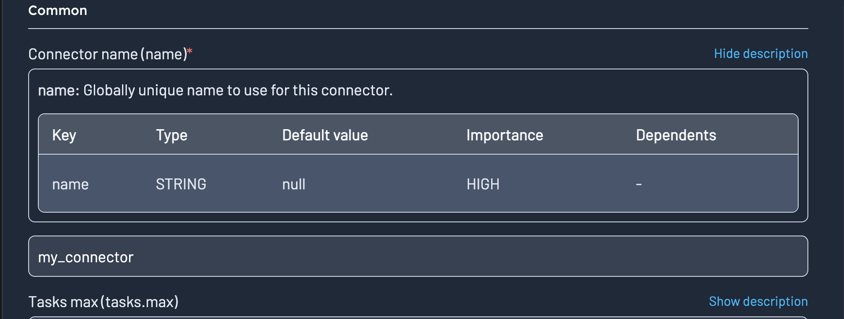Click the Importance column header
The image size is (844, 319).
505,135
